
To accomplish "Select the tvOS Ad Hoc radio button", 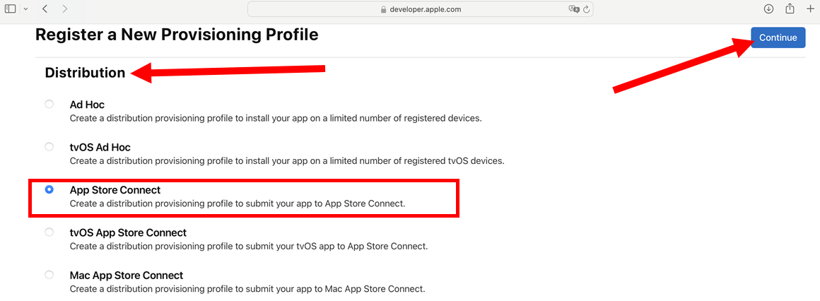I will click(49, 147).
